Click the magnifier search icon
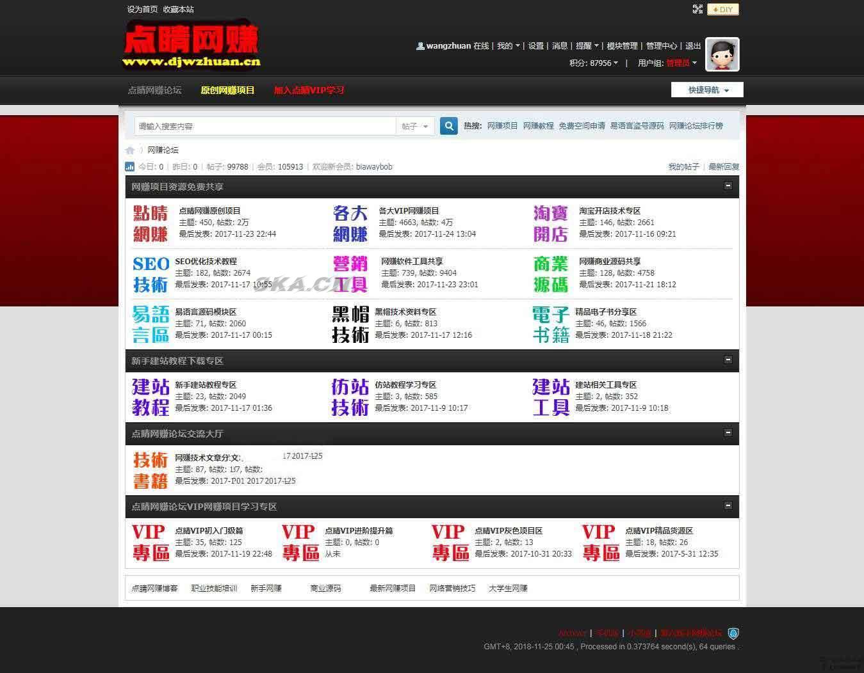864x673 pixels. [448, 126]
